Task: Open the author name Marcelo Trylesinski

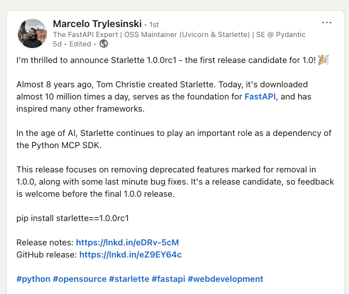Action: click(97, 24)
